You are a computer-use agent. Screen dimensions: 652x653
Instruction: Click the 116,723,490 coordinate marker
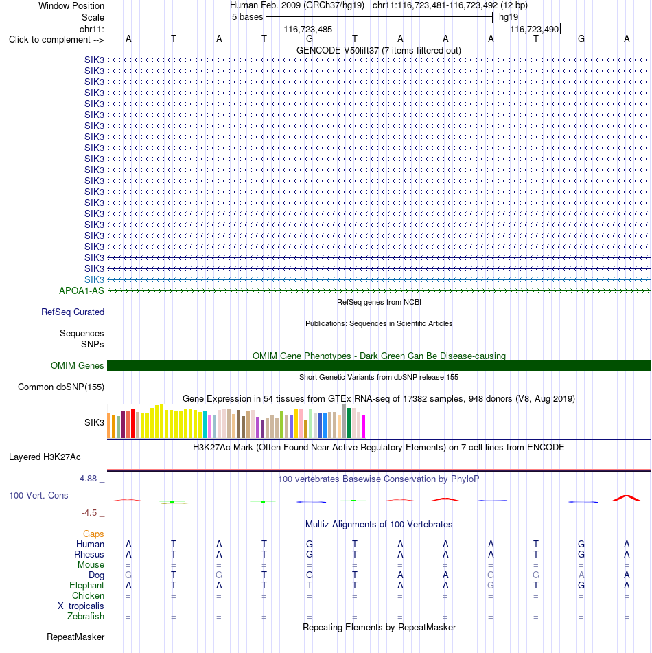point(535,29)
